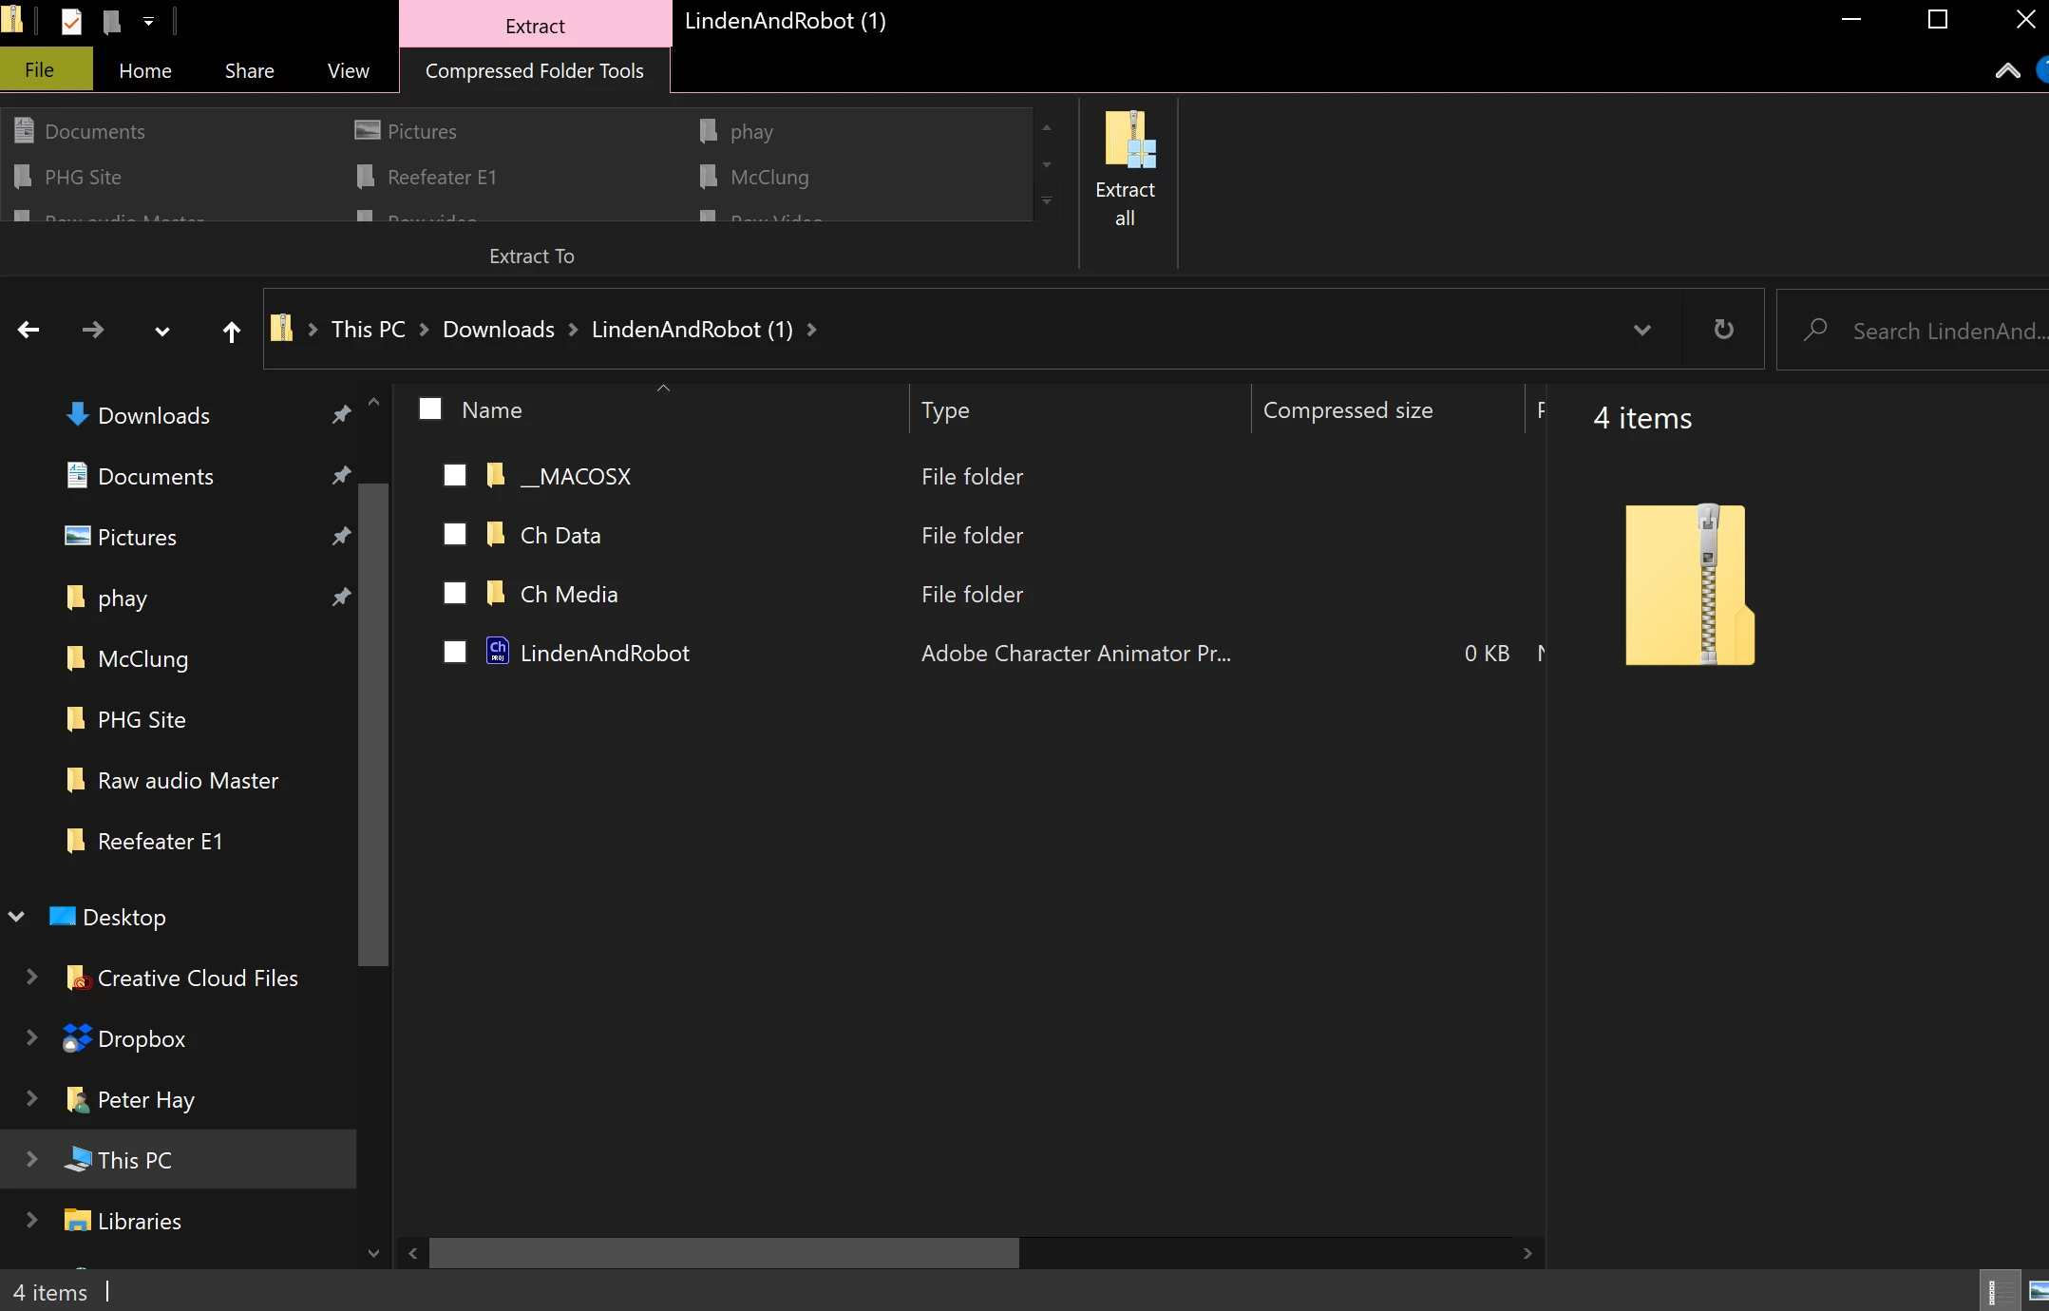Click Downloads in the breadcrumb path

click(499, 330)
